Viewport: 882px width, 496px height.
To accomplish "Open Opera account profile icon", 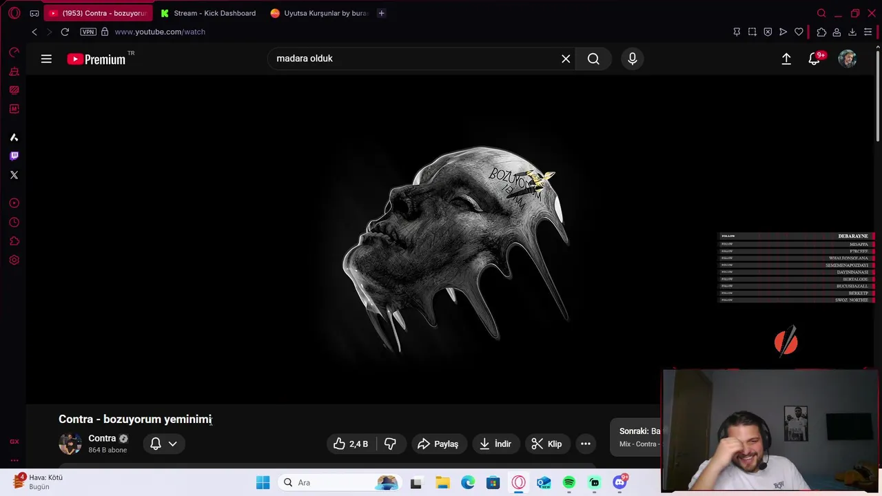I will click(x=837, y=32).
